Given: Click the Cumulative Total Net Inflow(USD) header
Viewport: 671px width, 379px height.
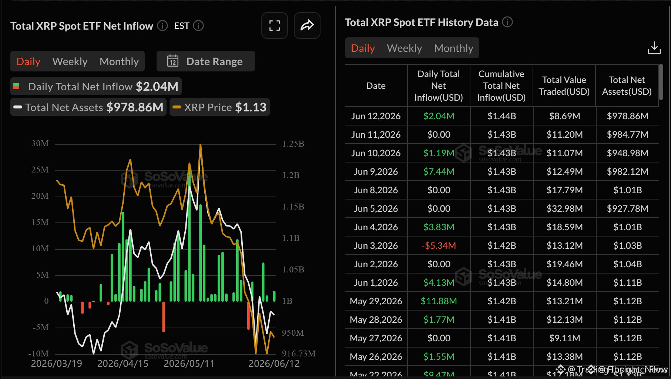Looking at the screenshot, I should click(501, 86).
